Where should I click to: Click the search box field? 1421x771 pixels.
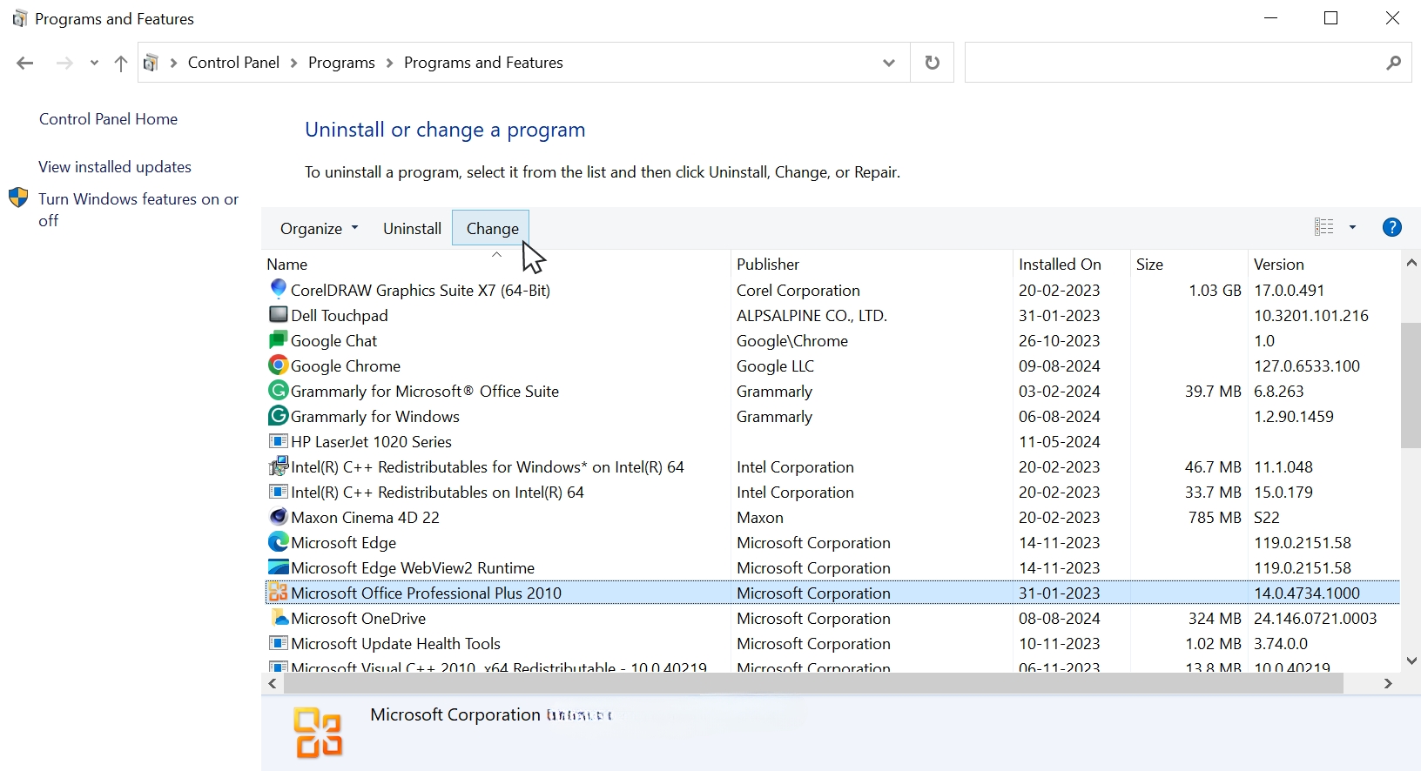click(1188, 63)
